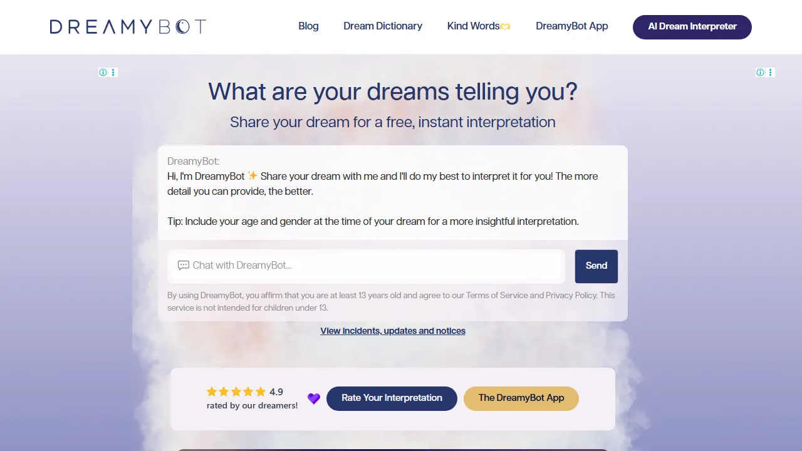Open the Blog page
The width and height of the screenshot is (802, 451).
tap(308, 26)
